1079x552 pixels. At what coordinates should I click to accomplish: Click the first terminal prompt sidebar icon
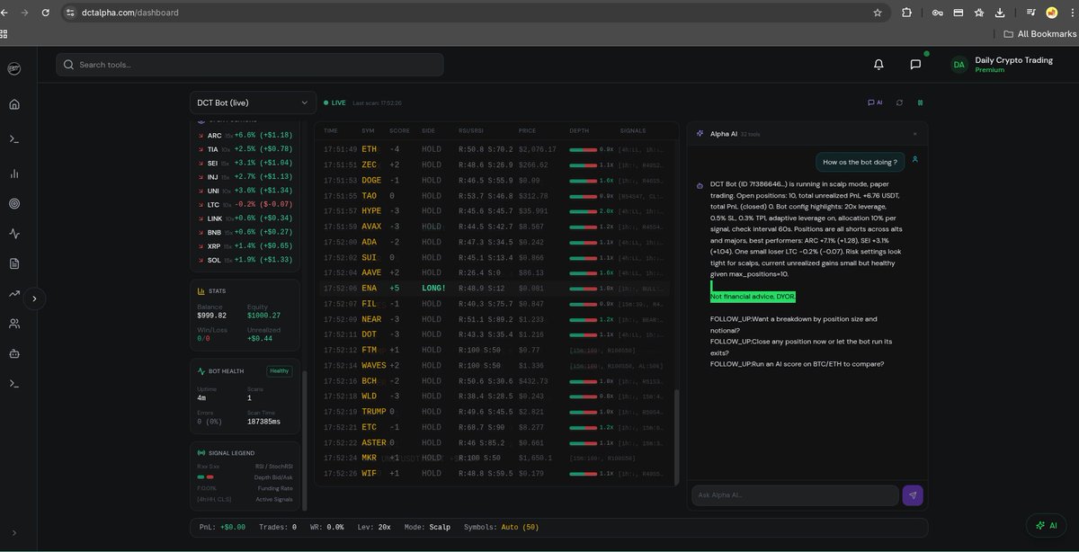click(13, 139)
